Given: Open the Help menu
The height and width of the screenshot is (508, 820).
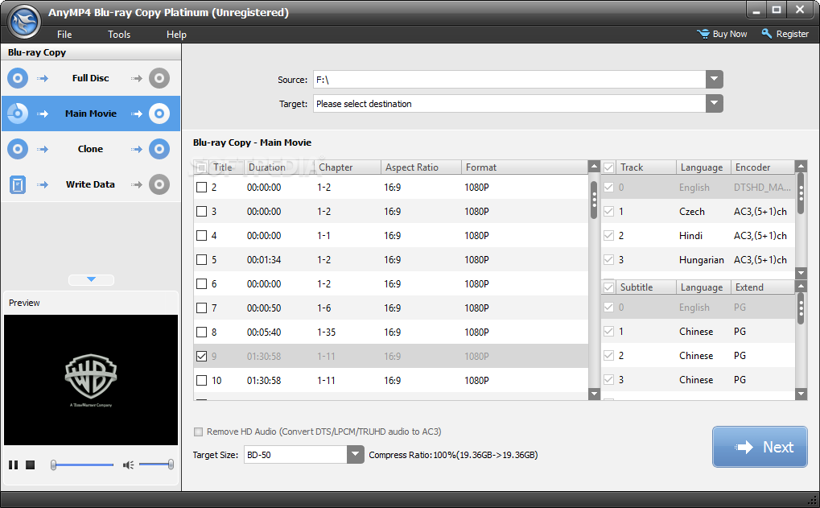Looking at the screenshot, I should click(176, 35).
